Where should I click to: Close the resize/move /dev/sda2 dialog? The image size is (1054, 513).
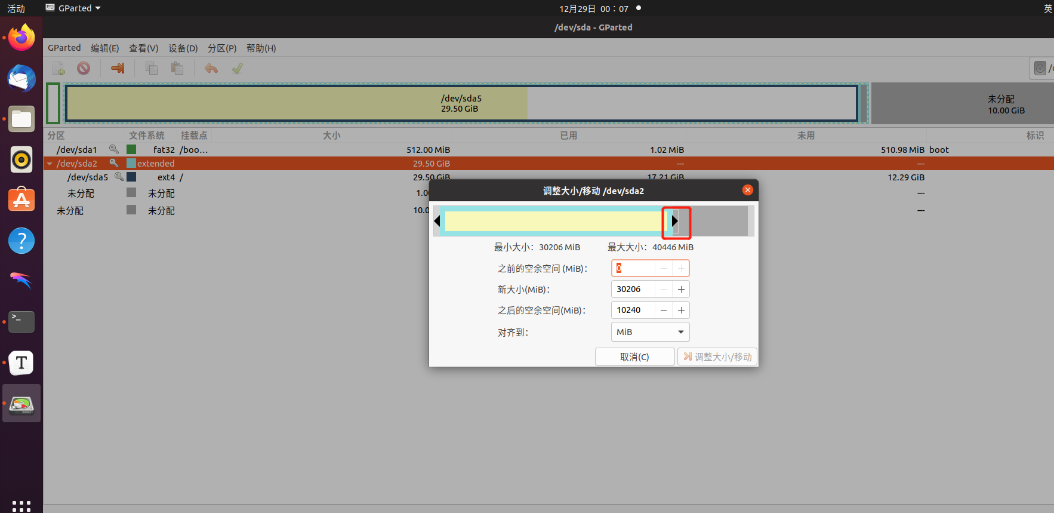pos(747,190)
